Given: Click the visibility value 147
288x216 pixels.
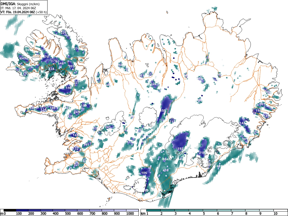Looking at the screenshot, I should tap(242, 123).
